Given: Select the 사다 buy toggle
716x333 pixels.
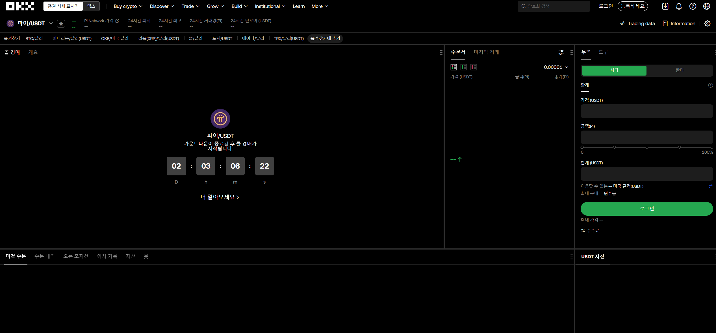Looking at the screenshot, I should pyautogui.click(x=614, y=70).
